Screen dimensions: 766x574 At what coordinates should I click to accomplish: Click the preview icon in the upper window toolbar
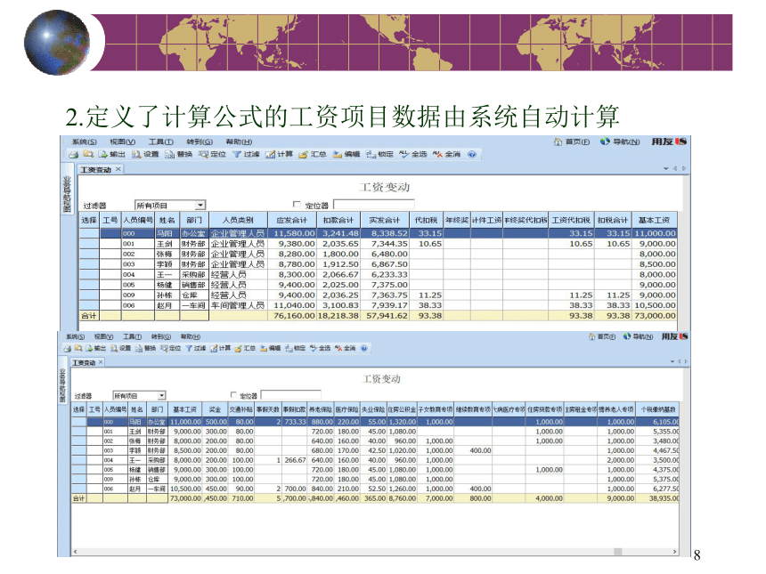click(88, 154)
